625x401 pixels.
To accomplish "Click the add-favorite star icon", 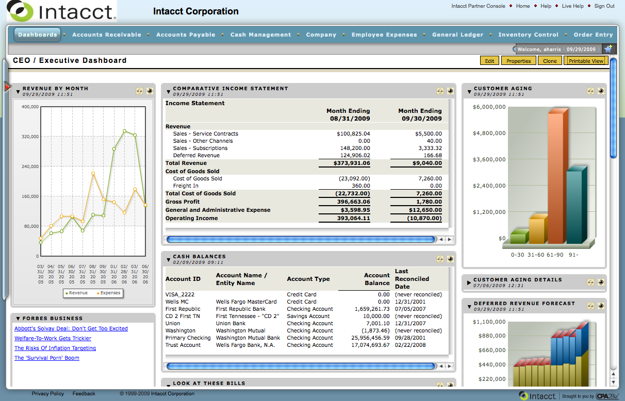I will [x=608, y=49].
